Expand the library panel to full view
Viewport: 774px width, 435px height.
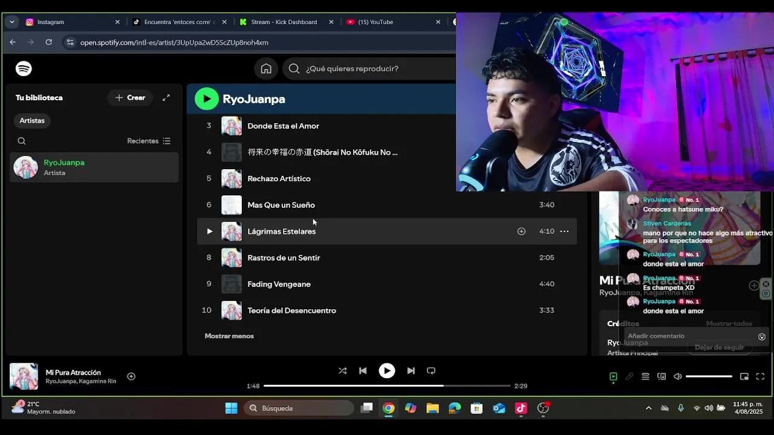pyautogui.click(x=166, y=97)
